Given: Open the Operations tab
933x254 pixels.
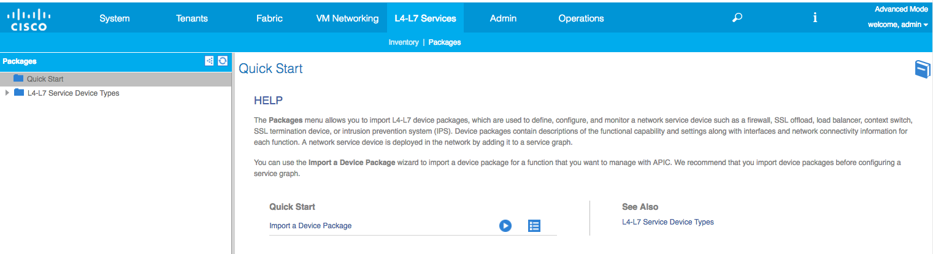Looking at the screenshot, I should tap(581, 18).
